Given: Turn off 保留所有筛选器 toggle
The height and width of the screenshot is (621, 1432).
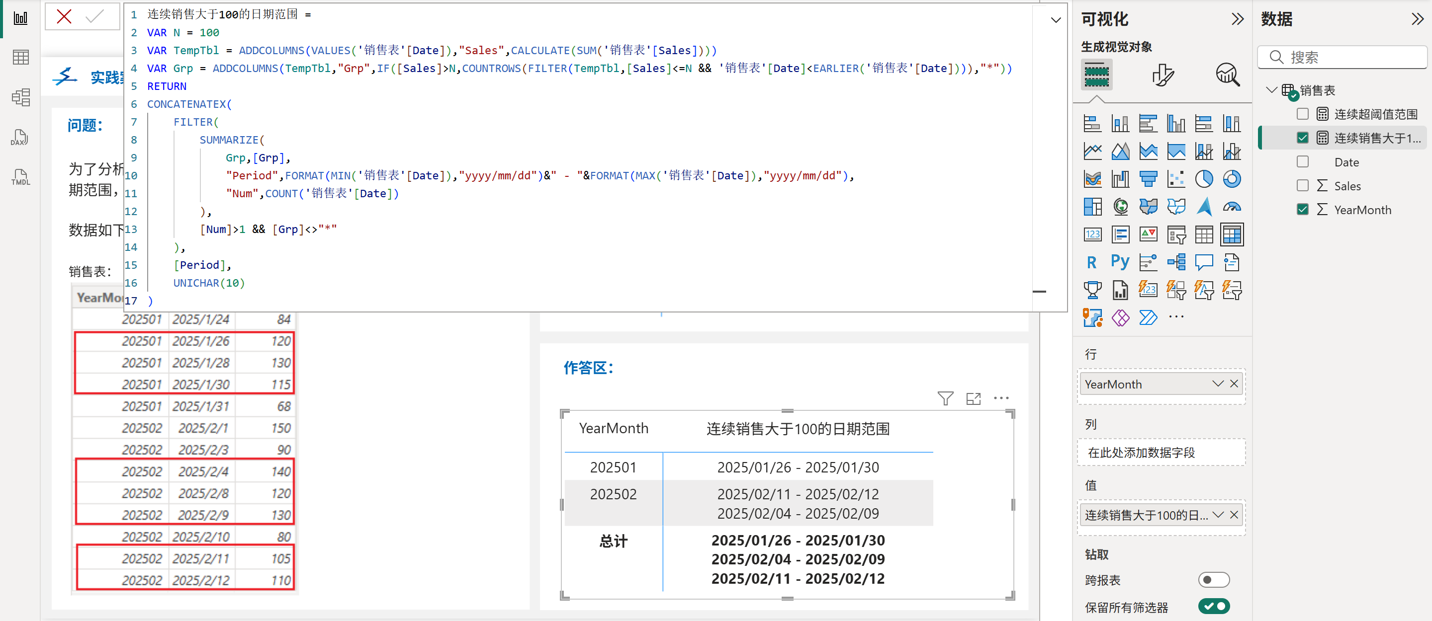Looking at the screenshot, I should point(1214,606).
